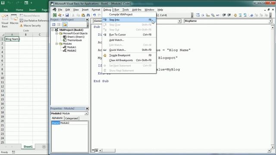This screenshot has width=276, height=155.
Task: Choose Run To Cursor from Debug menu
Action: [x=129, y=35]
